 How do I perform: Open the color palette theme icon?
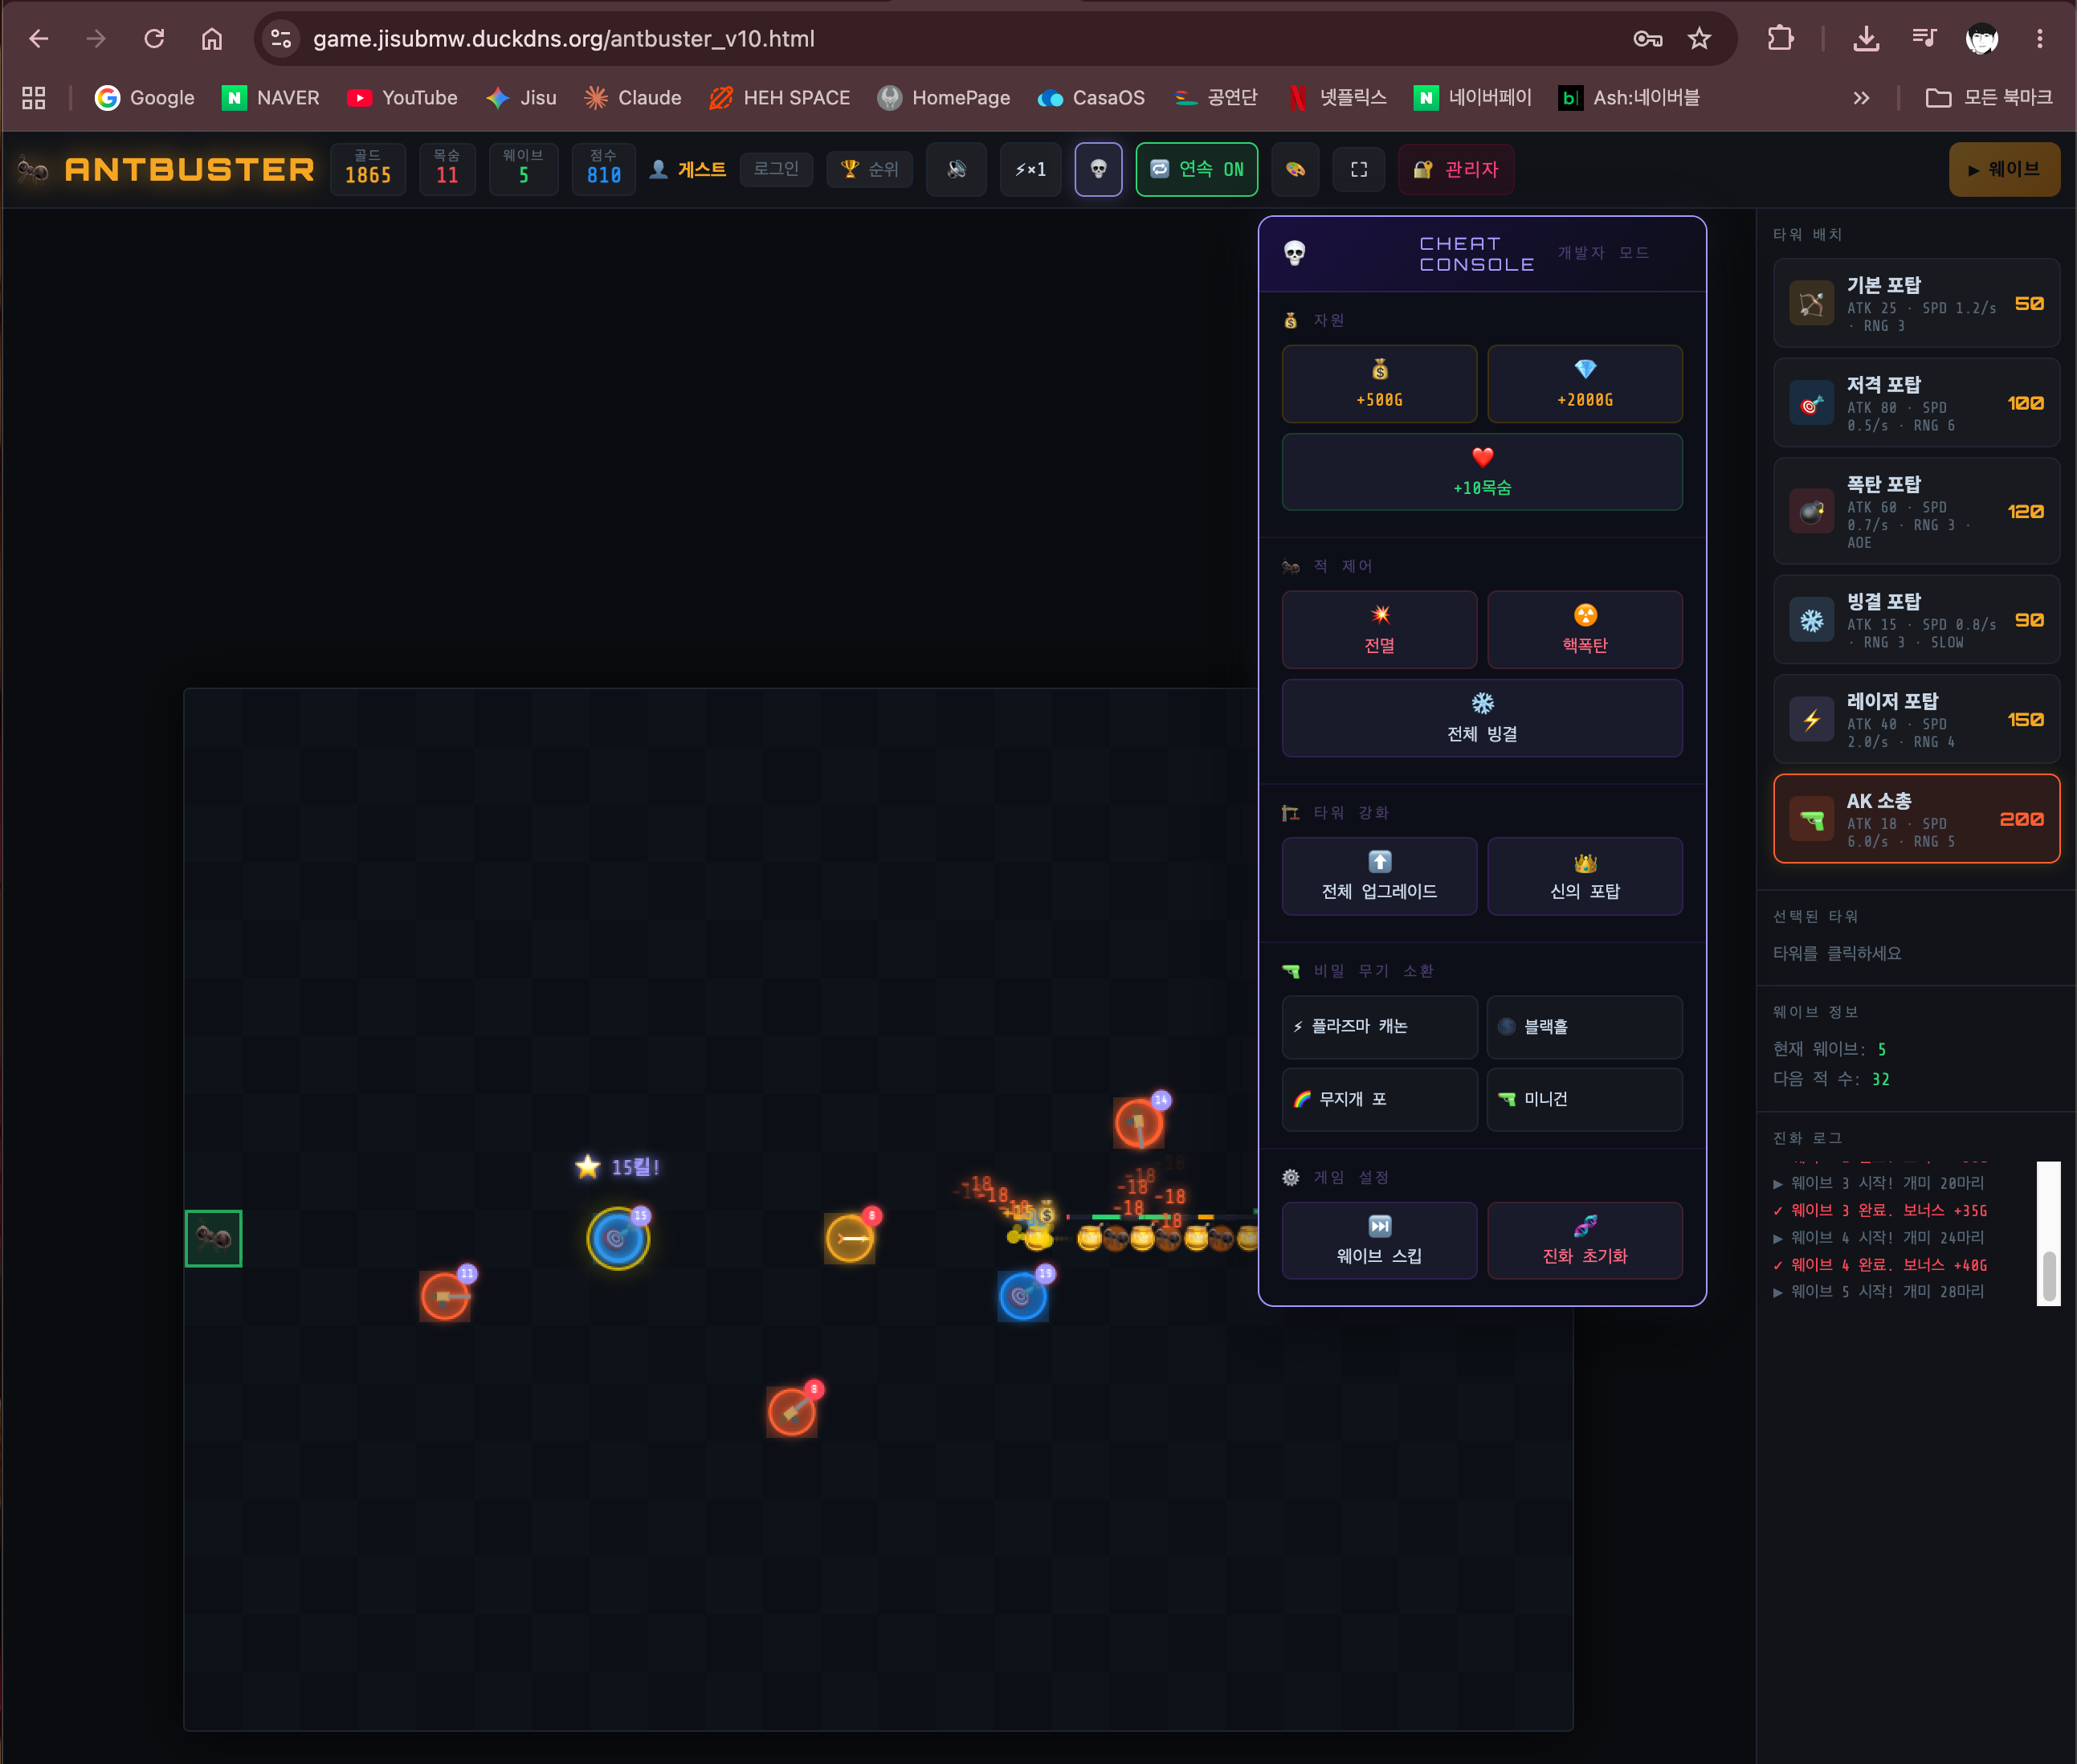pyautogui.click(x=1295, y=170)
